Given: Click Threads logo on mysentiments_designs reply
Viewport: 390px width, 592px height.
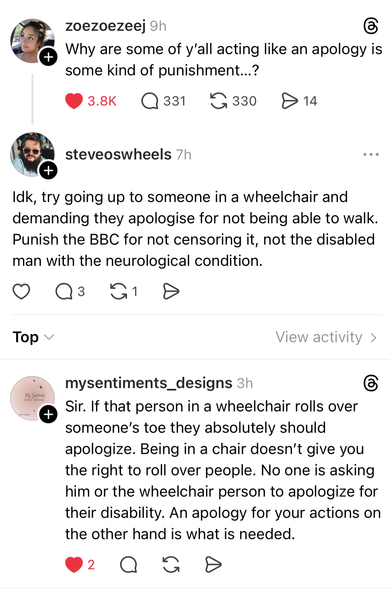Looking at the screenshot, I should [x=370, y=383].
